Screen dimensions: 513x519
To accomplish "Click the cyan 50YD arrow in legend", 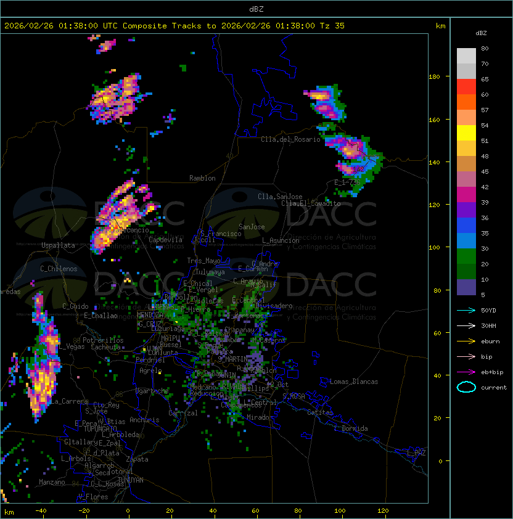I will click(x=466, y=310).
